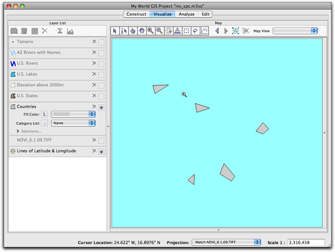Go to next map view arrow
This screenshot has height=252, width=335.
click(226, 31)
